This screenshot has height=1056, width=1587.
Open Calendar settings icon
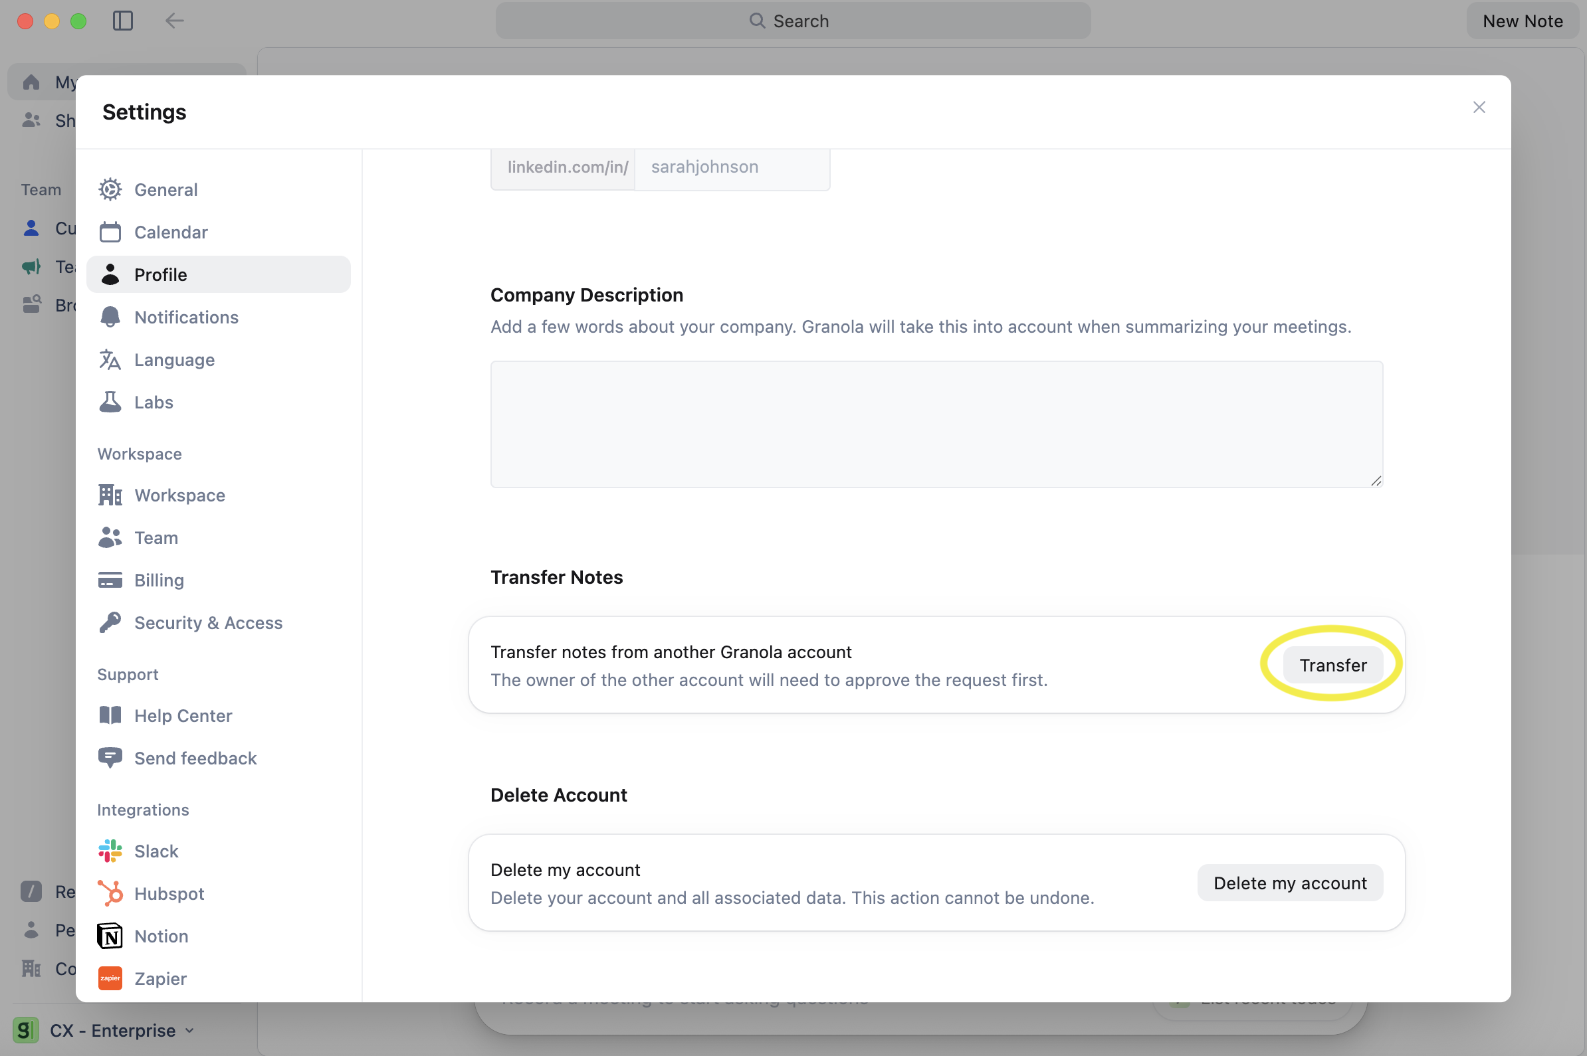pyautogui.click(x=110, y=232)
